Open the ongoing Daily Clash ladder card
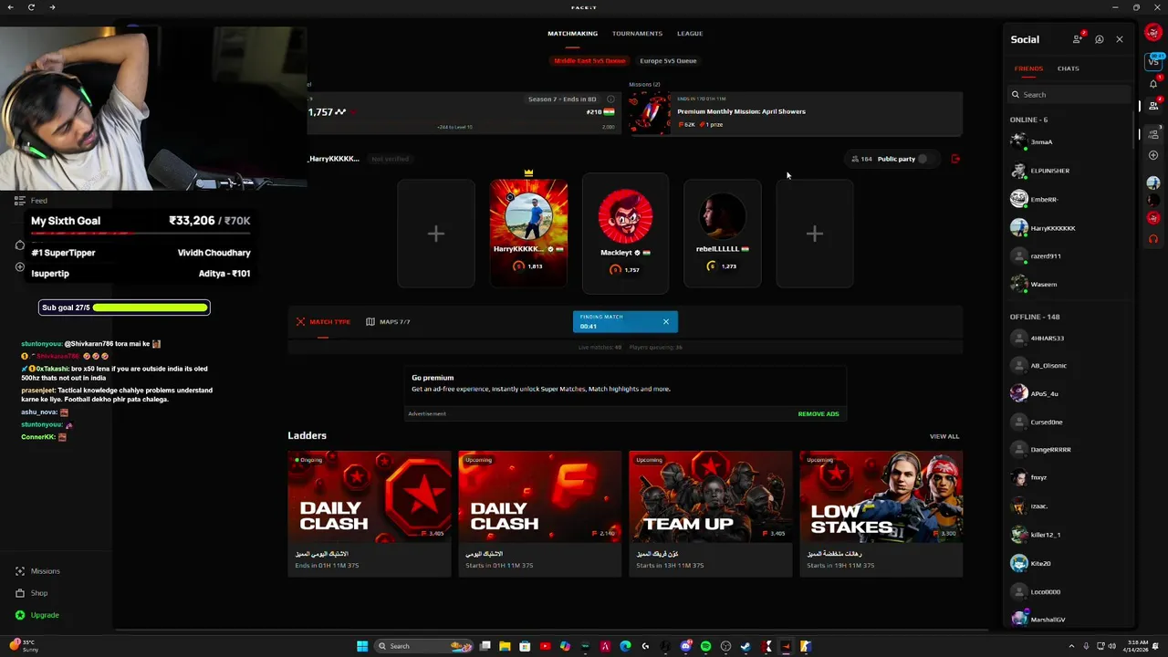The height and width of the screenshot is (657, 1168). (x=370, y=514)
